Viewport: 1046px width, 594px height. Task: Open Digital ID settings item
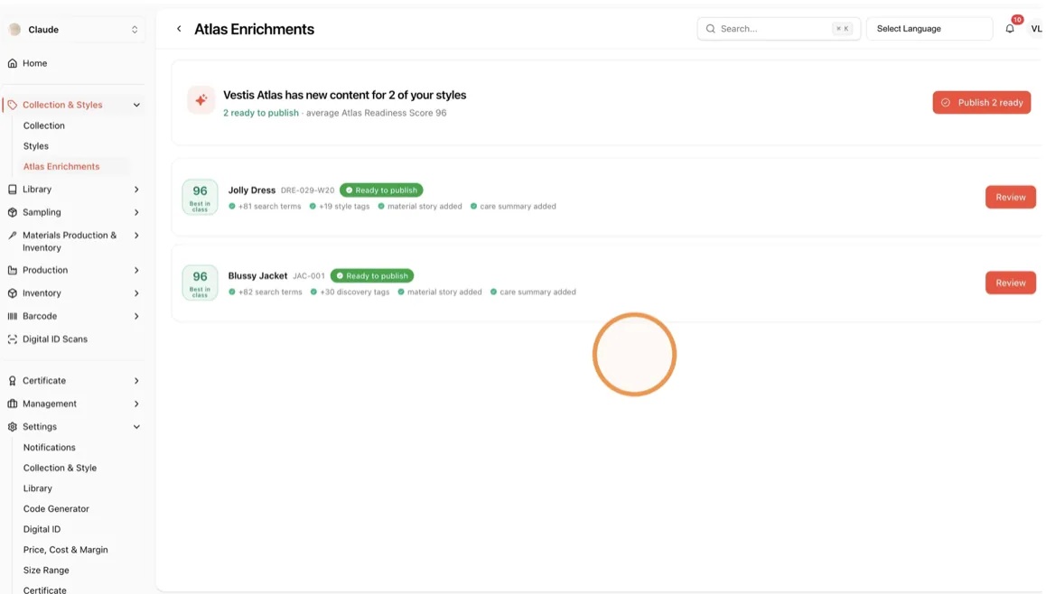(42, 529)
